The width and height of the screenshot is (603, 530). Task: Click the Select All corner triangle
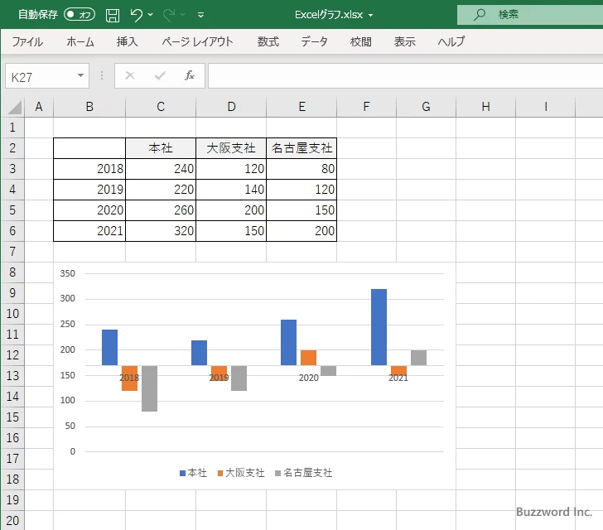click(14, 107)
